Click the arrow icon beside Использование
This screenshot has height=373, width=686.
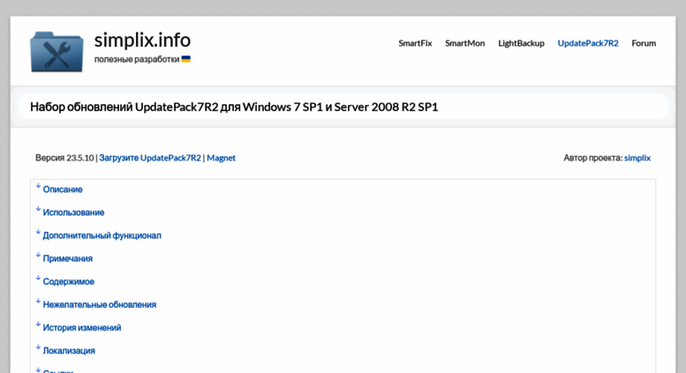tap(38, 209)
